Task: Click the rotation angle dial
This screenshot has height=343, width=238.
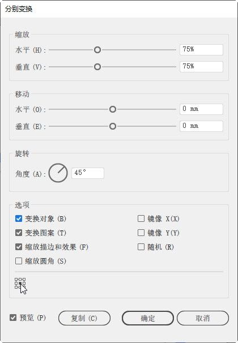Action: [58, 173]
